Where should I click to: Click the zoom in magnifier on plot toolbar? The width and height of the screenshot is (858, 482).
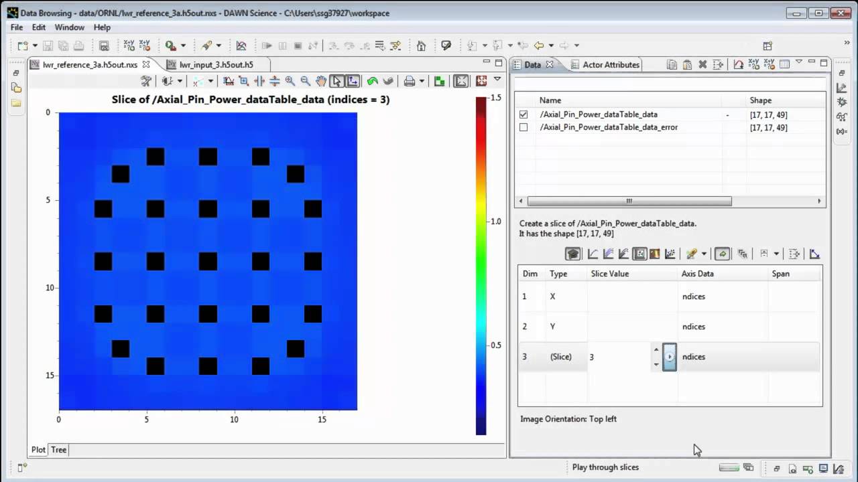click(x=290, y=81)
